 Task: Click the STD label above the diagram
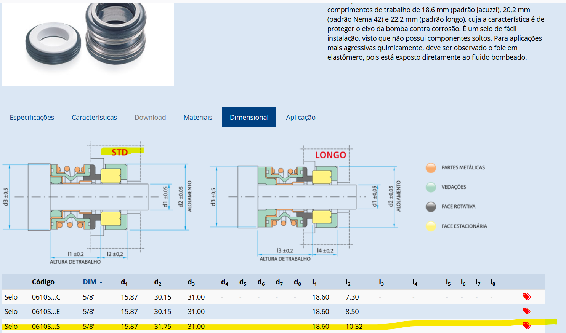coord(120,152)
